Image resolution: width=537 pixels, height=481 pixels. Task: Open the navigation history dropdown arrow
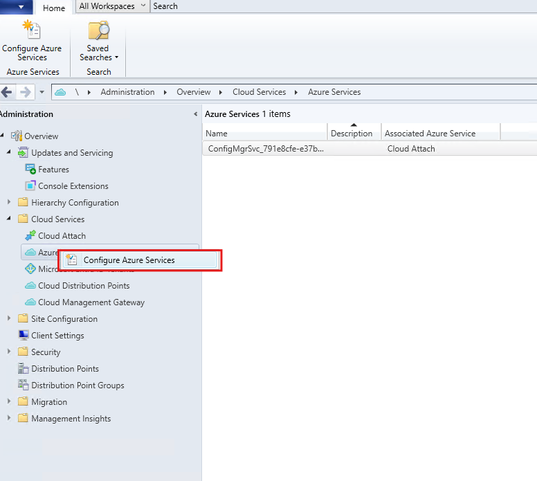42,92
